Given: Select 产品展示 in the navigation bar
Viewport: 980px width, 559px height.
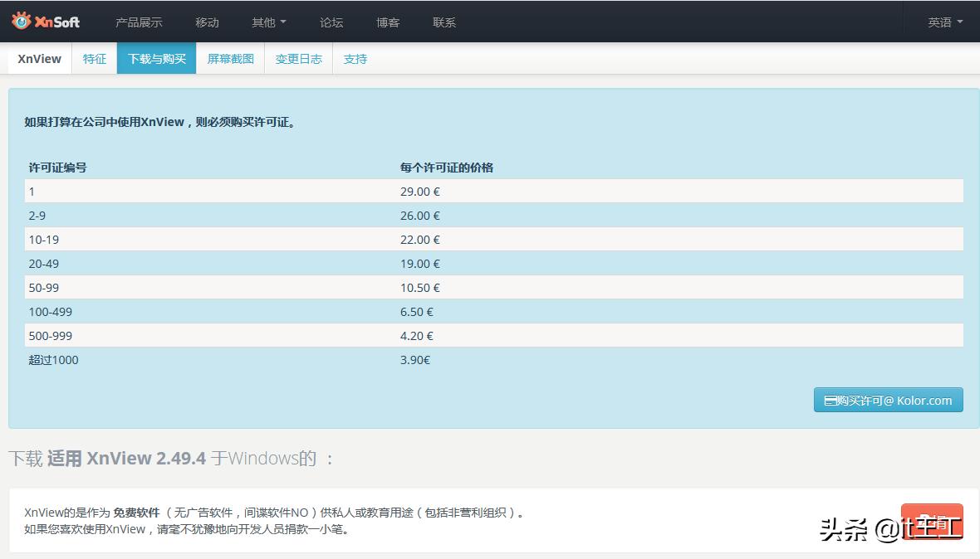Looking at the screenshot, I should (139, 22).
